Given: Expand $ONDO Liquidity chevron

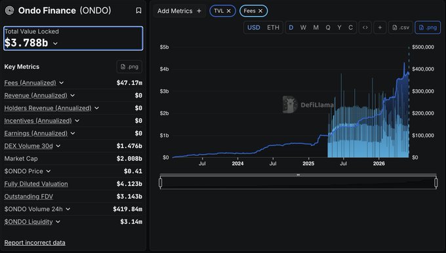Looking at the screenshot, I should [58, 222].
